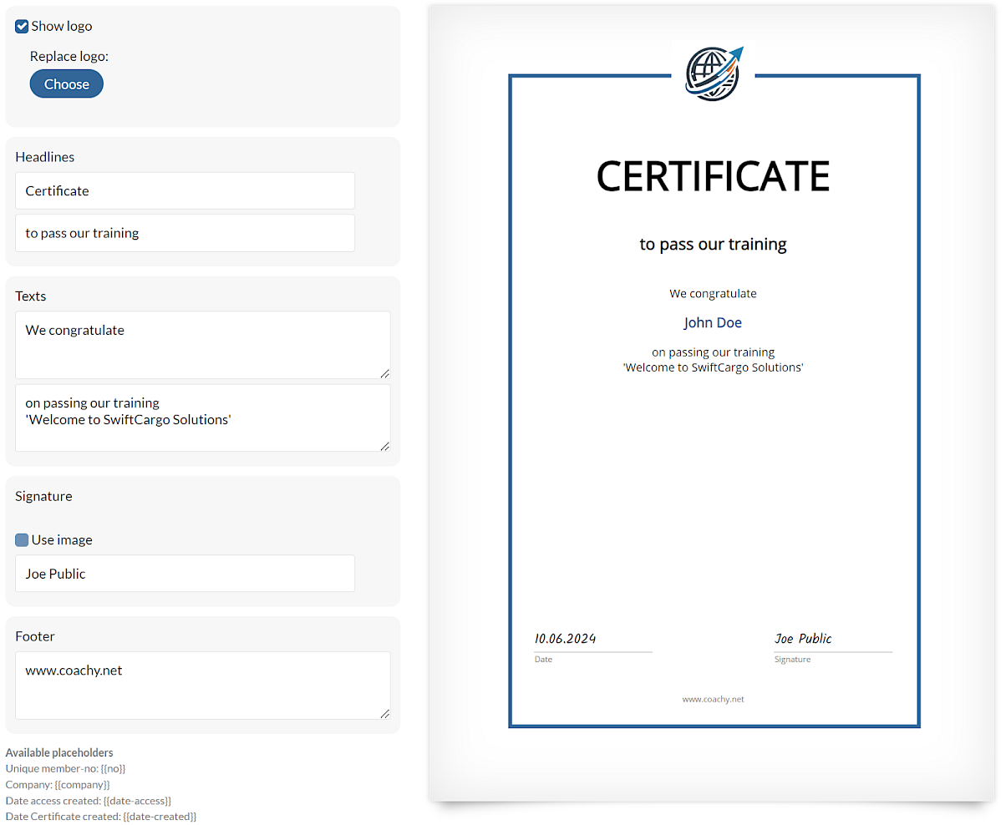
Task: Change the Joe Public signature field
Action: coord(185,574)
